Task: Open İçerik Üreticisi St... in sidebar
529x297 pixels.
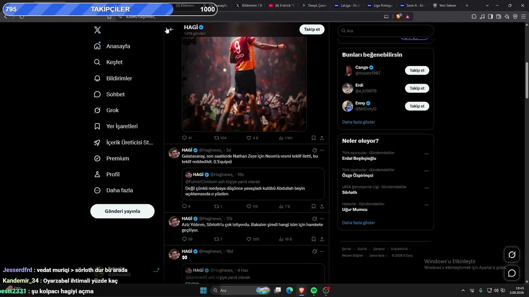Action: pyautogui.click(x=124, y=142)
